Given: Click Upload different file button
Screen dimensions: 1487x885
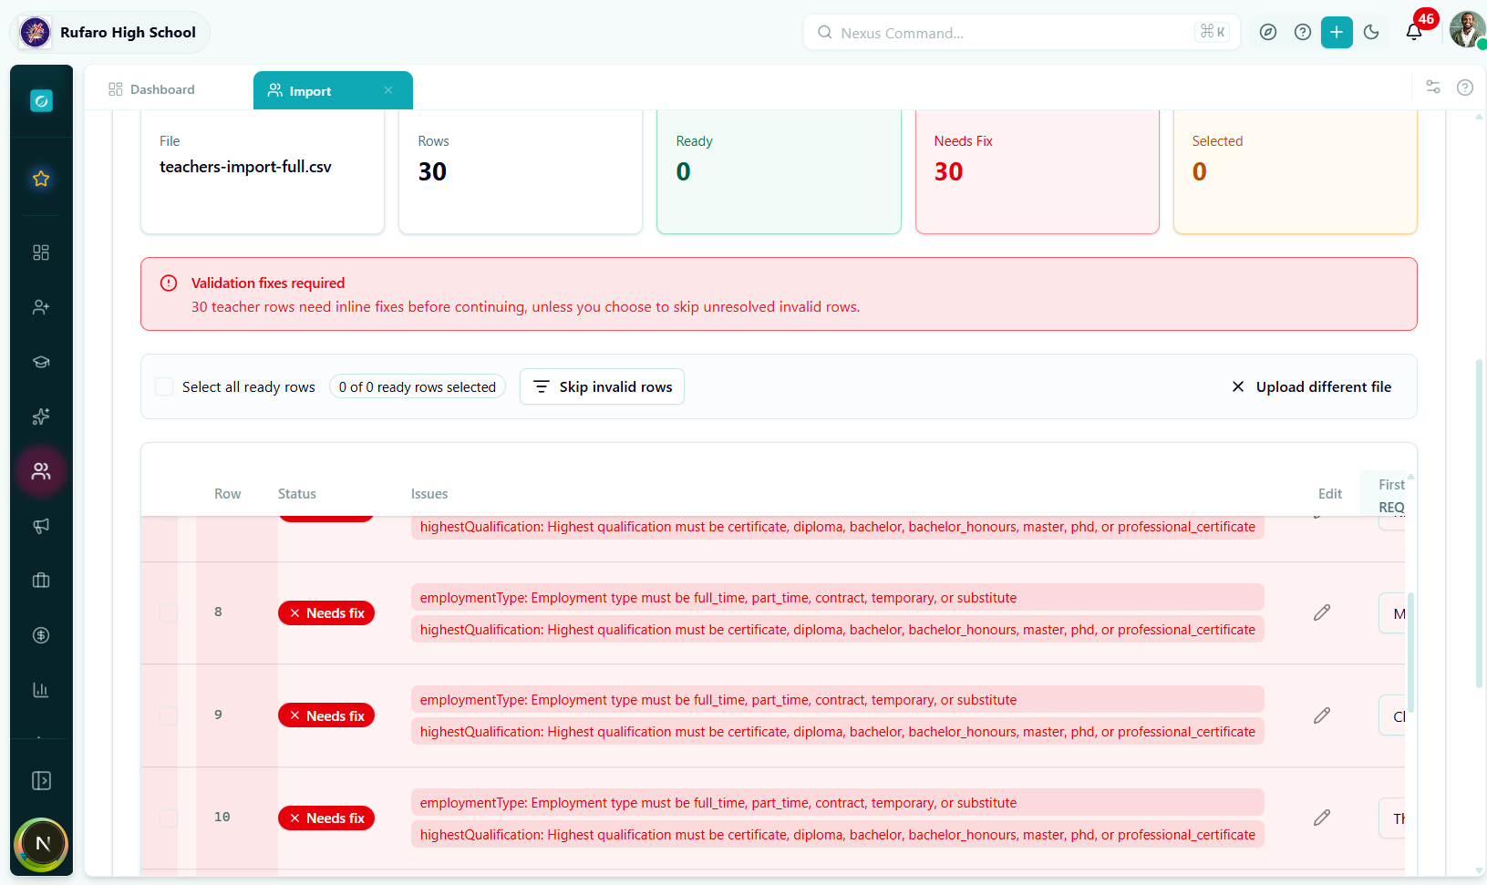Looking at the screenshot, I should (x=1311, y=386).
